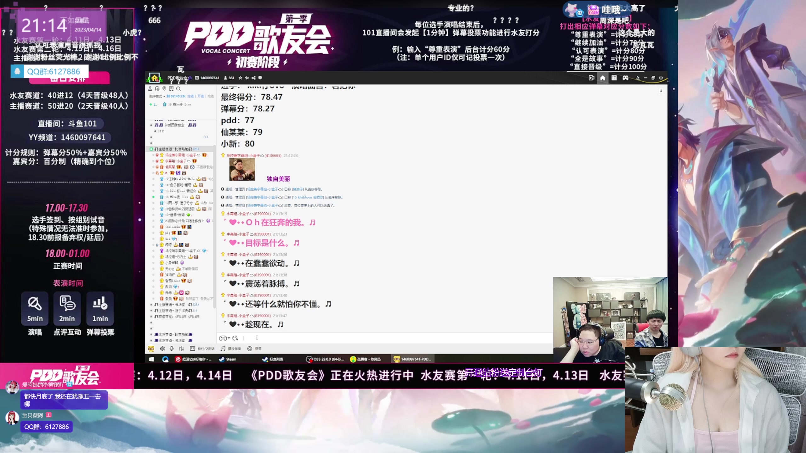Open the game icon dropdown arrow in chat bar
This screenshot has width=806, height=453.
point(229,338)
